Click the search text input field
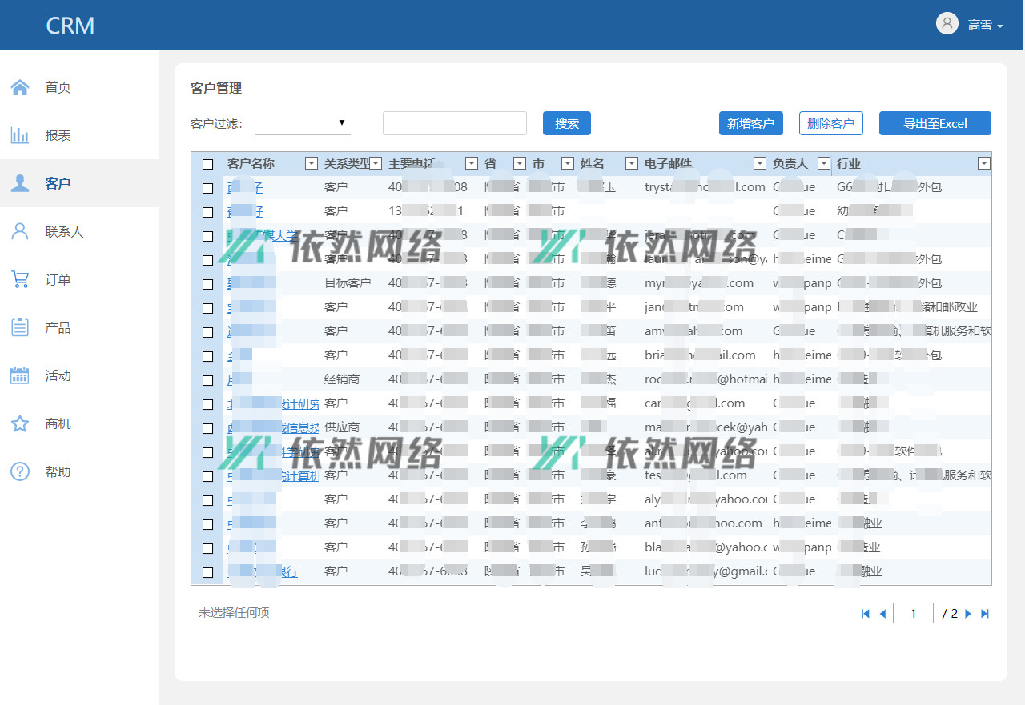1025x705 pixels. point(454,123)
